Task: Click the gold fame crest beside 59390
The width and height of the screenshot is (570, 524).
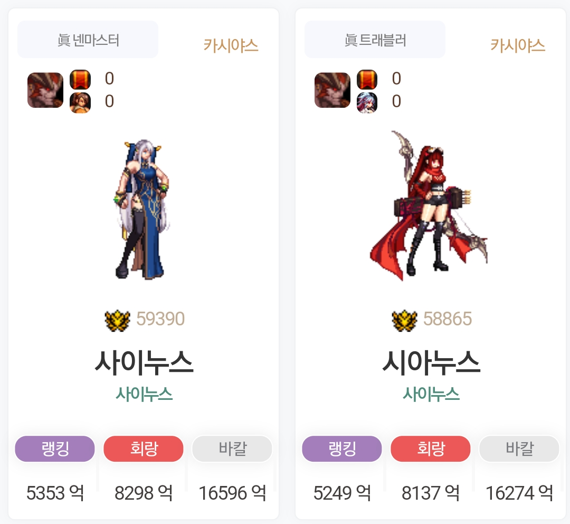Action: click(x=117, y=321)
